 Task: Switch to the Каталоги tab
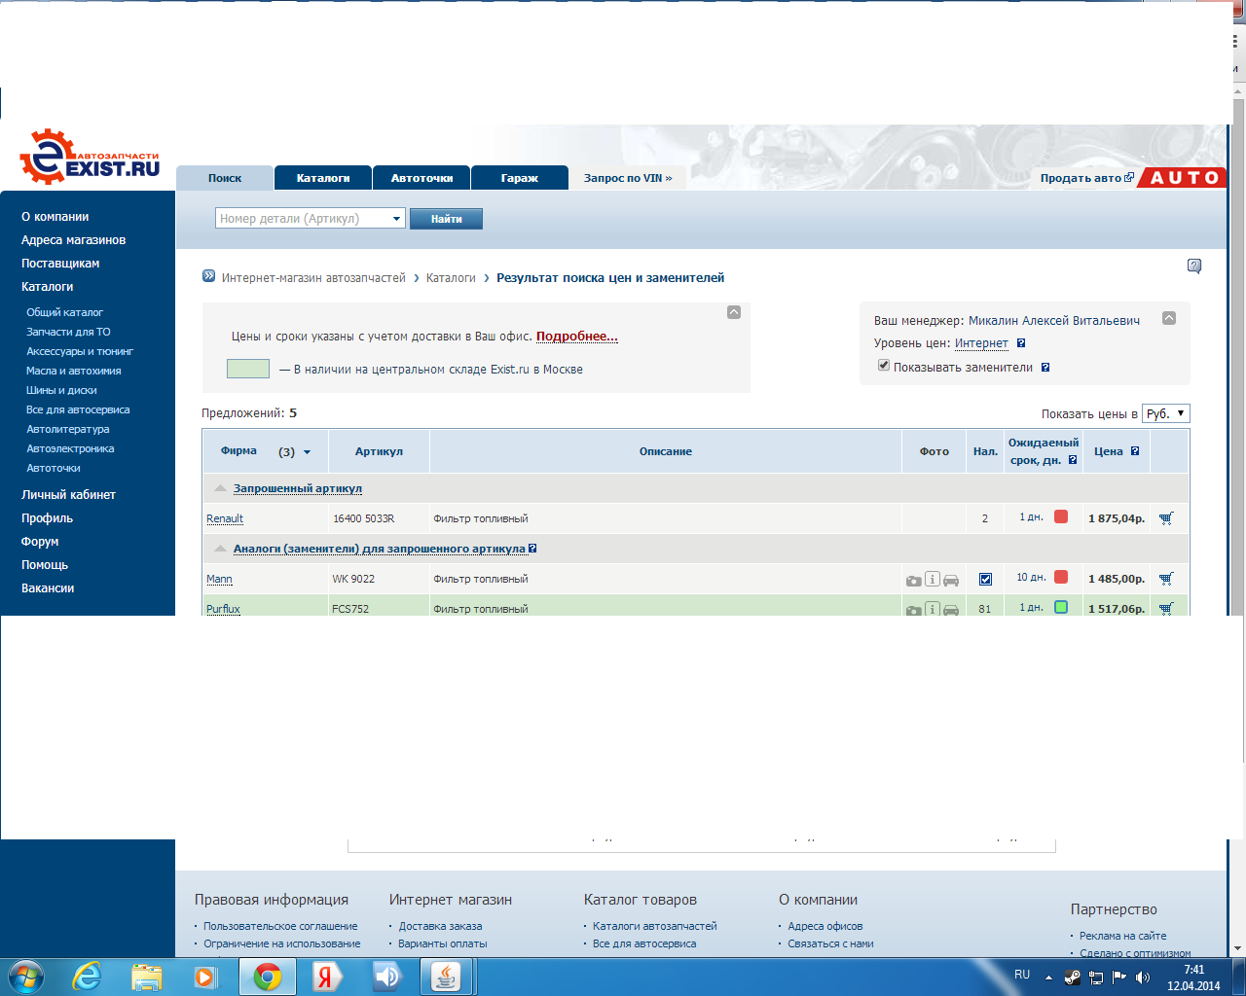pos(323,178)
